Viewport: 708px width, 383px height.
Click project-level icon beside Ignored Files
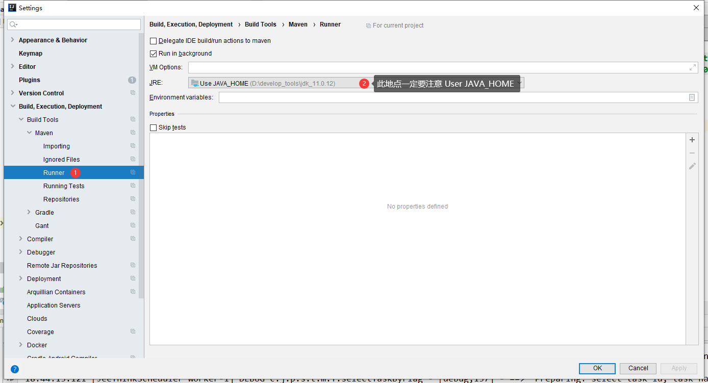point(133,159)
